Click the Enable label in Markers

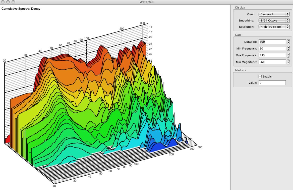267,76
